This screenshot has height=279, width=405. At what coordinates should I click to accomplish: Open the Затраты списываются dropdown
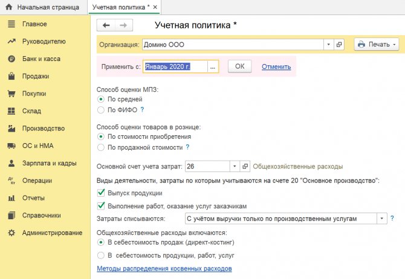point(383,218)
